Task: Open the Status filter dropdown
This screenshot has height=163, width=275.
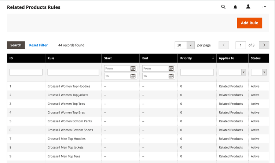Action: (x=259, y=72)
